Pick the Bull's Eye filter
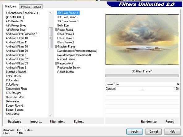Image resolution: width=183 pixels, height=137 pixels. point(63,25)
